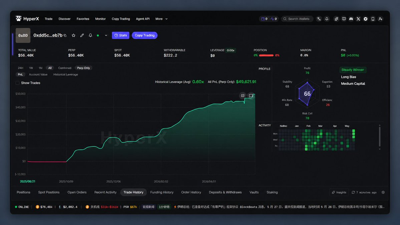Open table settings gear icon
This screenshot has height=225, width=400.
tap(383, 192)
